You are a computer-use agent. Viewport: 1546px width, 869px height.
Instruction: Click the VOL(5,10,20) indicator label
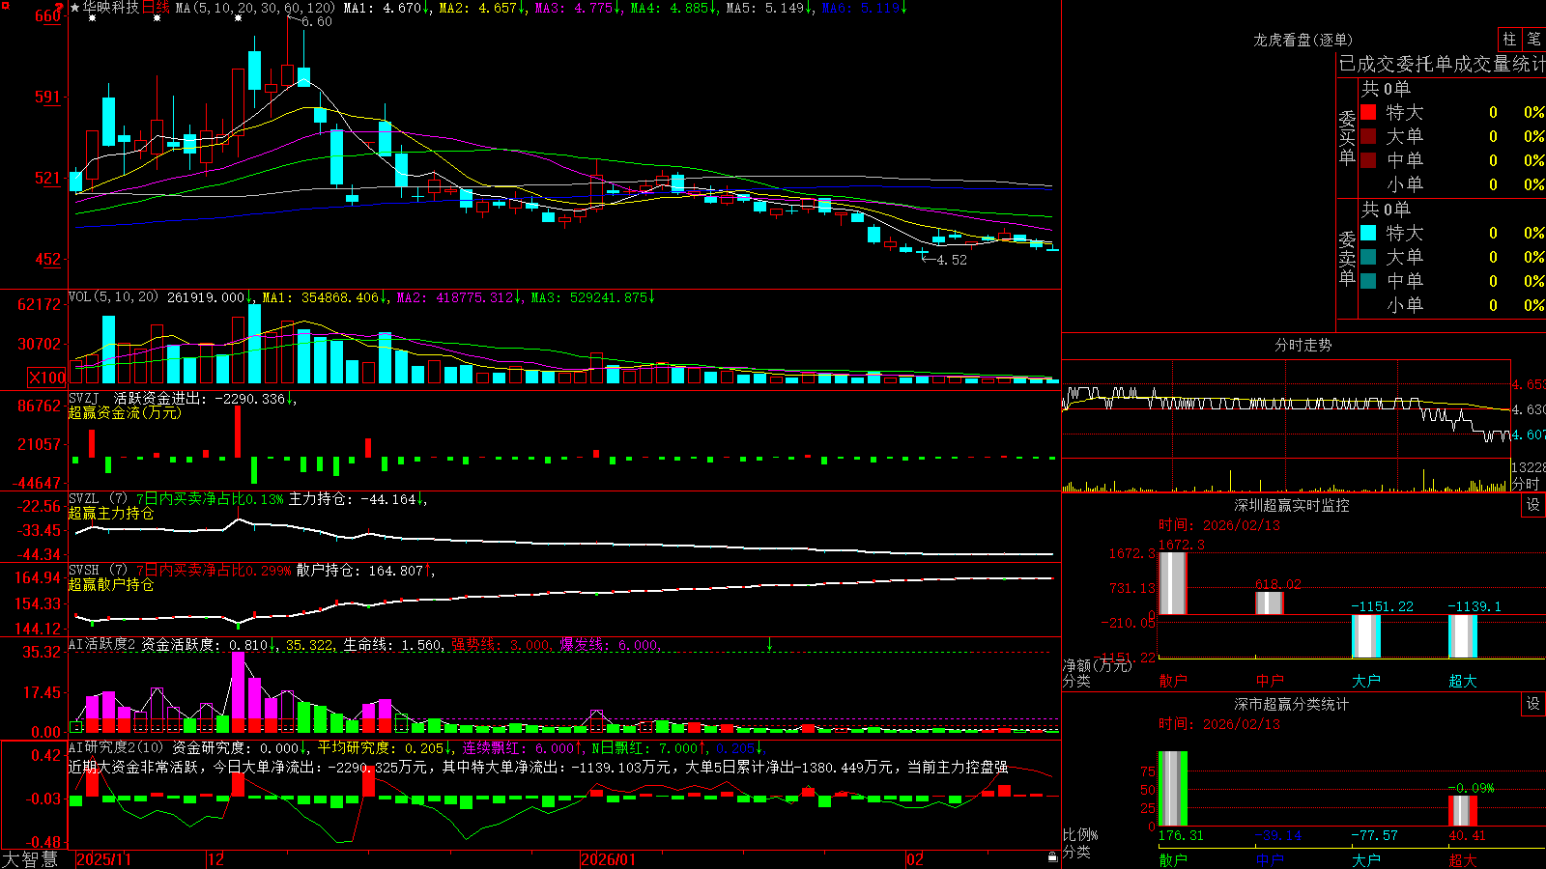113,297
